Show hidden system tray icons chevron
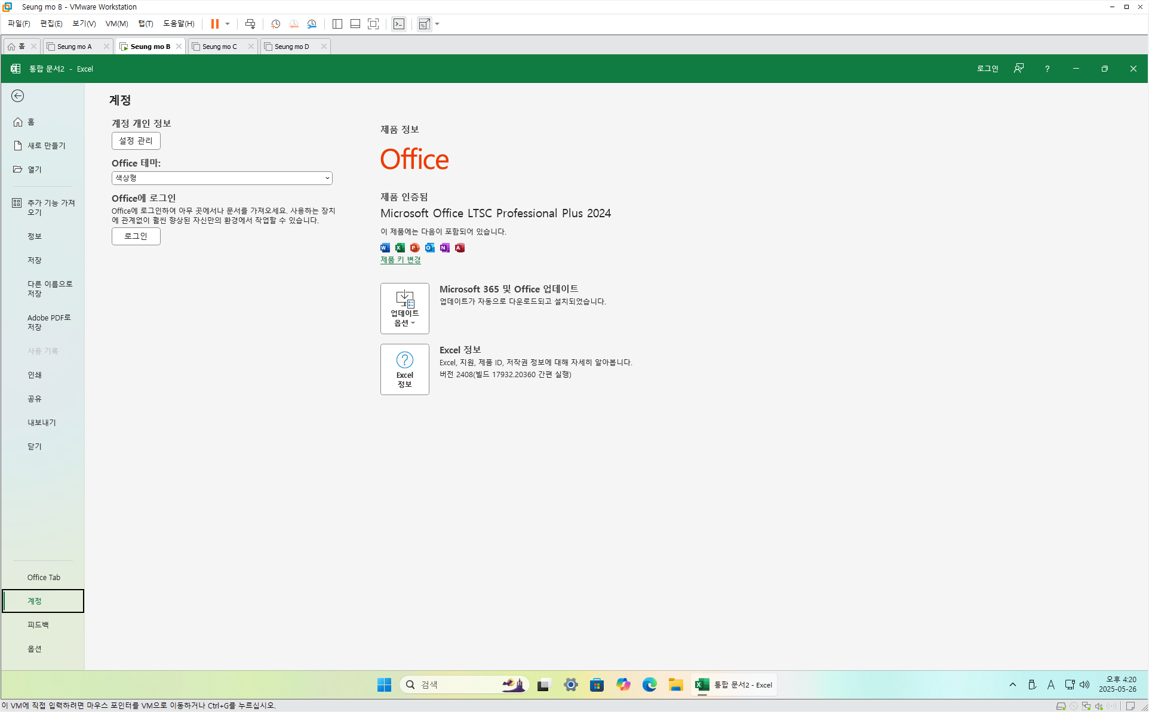1149x712 pixels. point(1013,685)
